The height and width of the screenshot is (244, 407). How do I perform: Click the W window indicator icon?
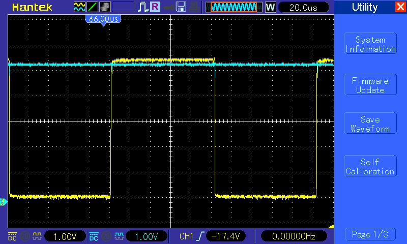tap(270, 7)
